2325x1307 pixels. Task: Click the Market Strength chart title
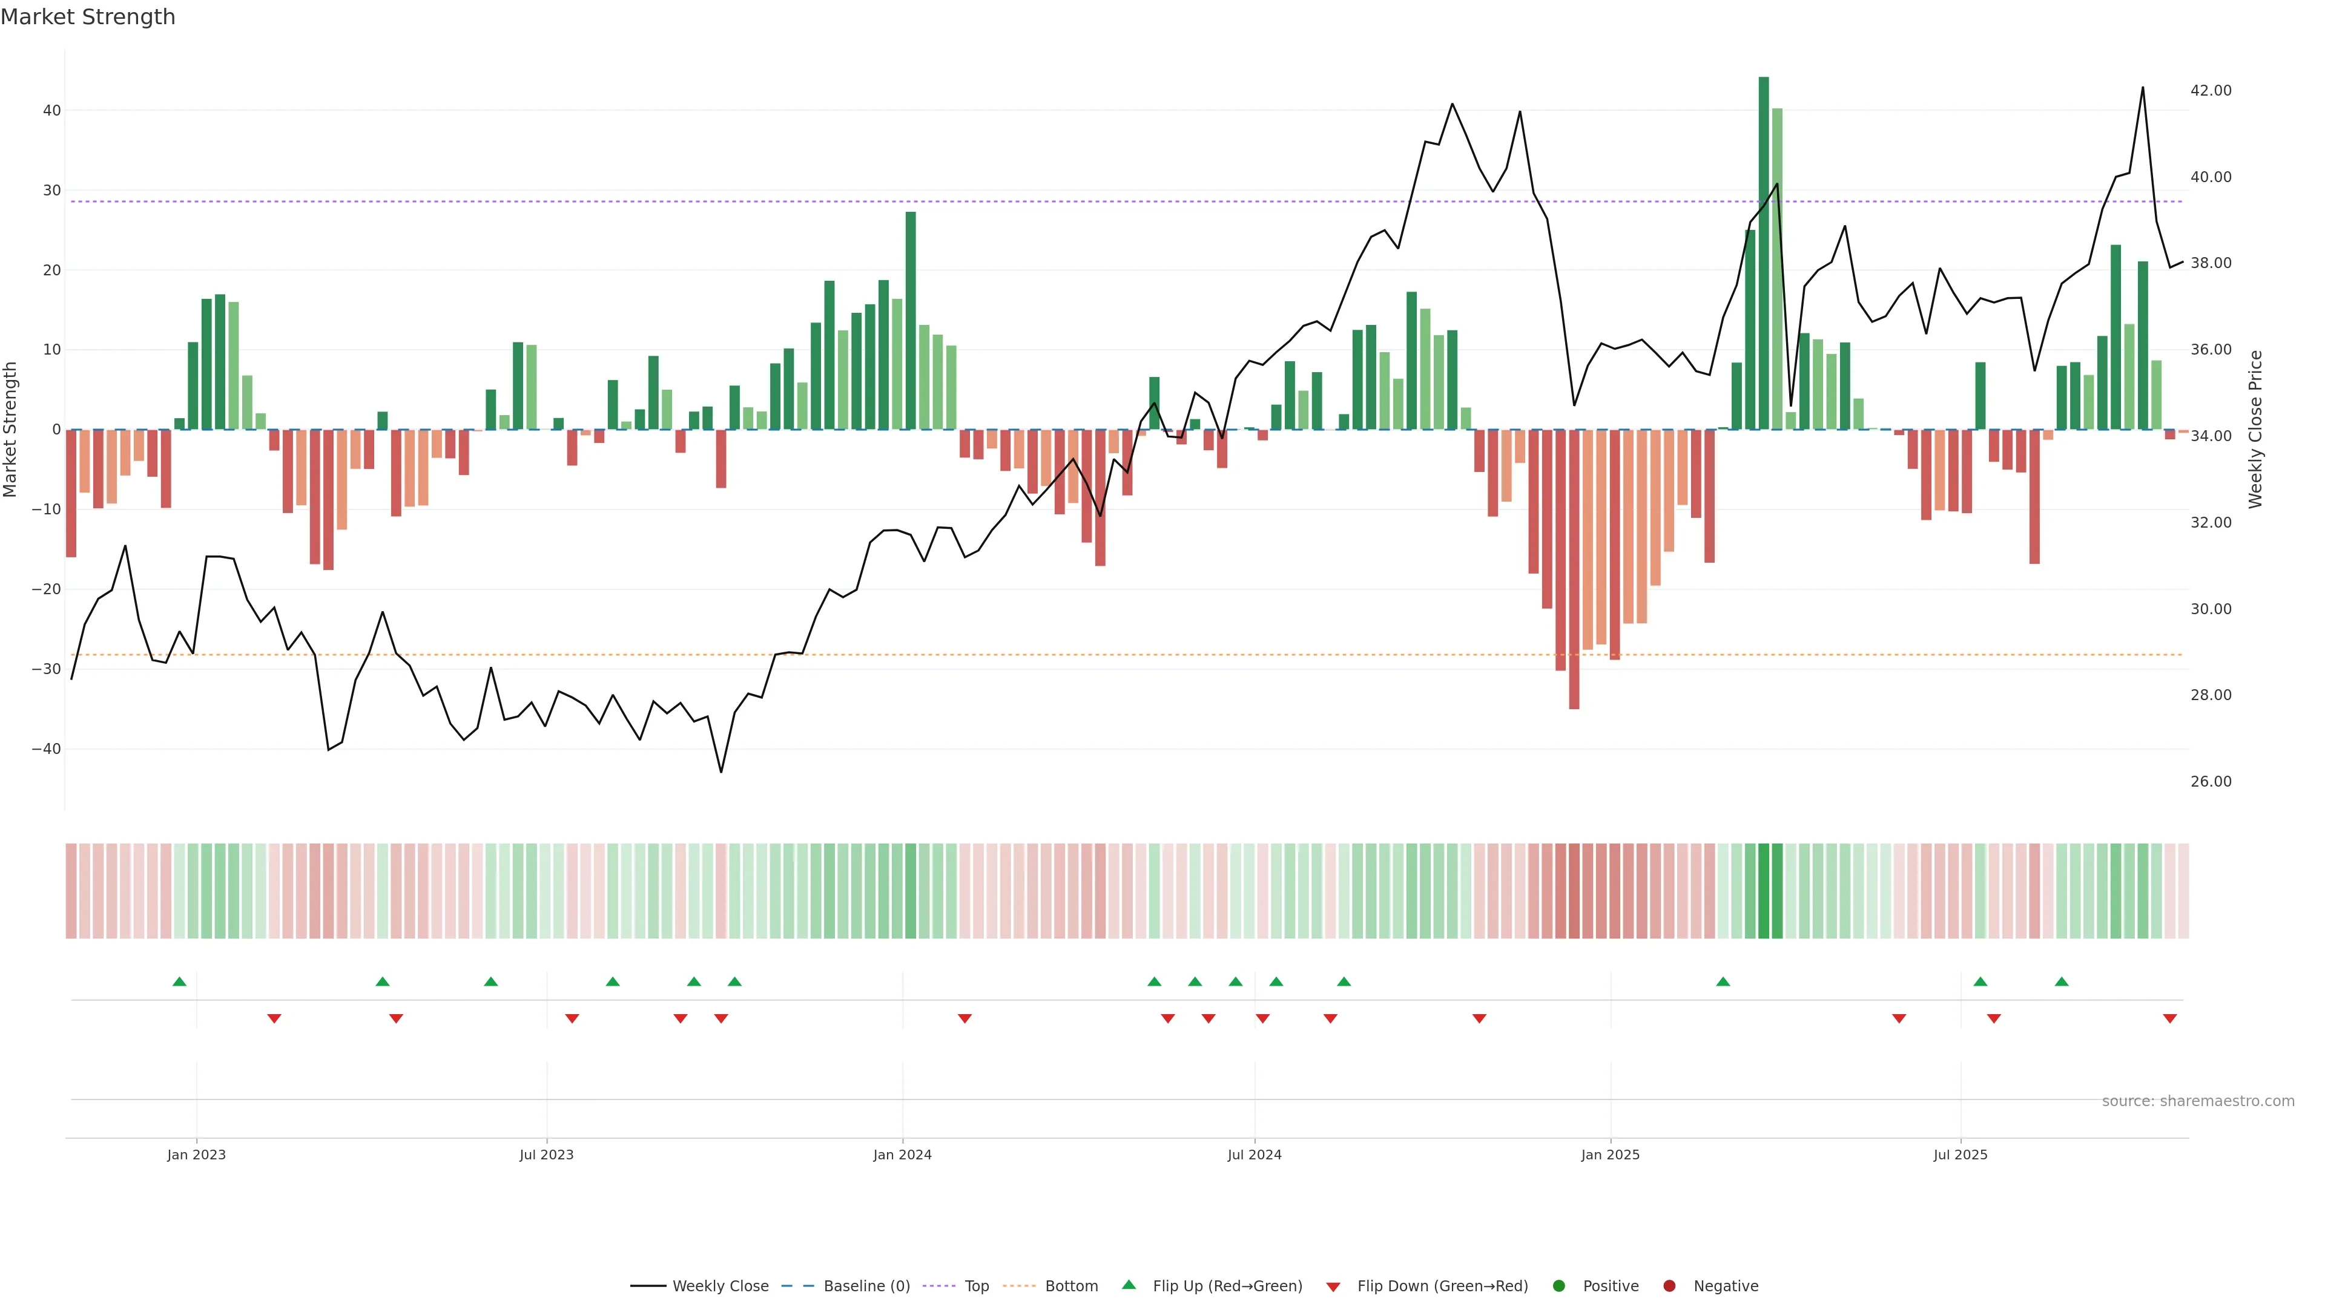click(x=88, y=17)
